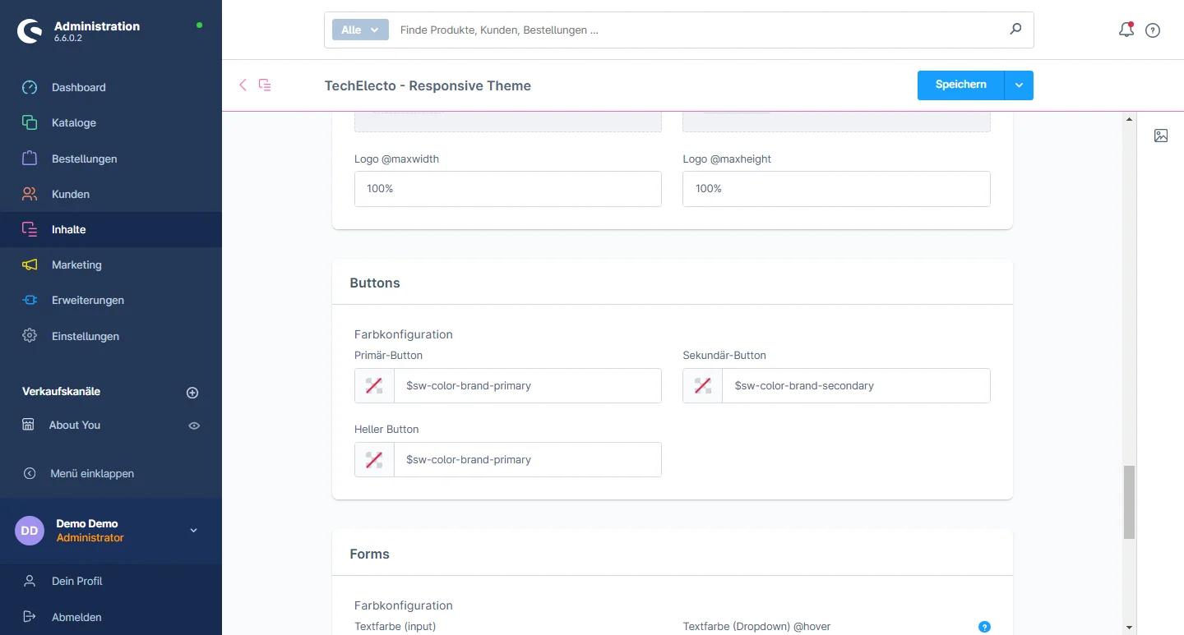Click the back arrow icon
This screenshot has height=635, width=1184.
(x=243, y=85)
